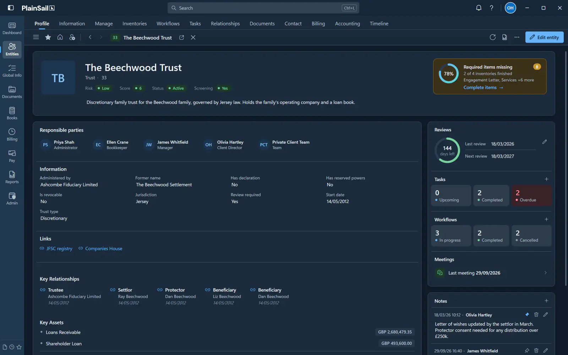Open Reports from the sidebar
This screenshot has height=355, width=568.
(x=12, y=177)
